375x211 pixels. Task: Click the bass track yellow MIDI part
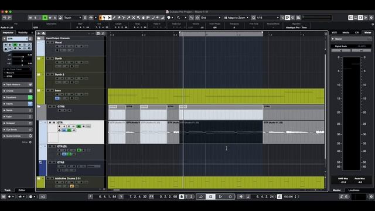pos(216,96)
